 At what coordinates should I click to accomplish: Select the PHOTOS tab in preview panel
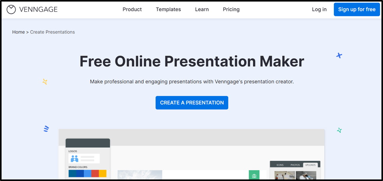[295, 165]
